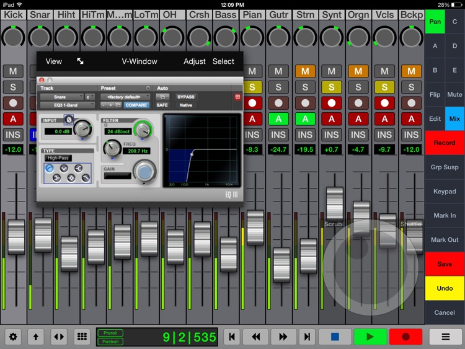Image resolution: width=465 pixels, height=349 pixels.
Task: Click the red target icon in plugin header
Action: [237, 97]
